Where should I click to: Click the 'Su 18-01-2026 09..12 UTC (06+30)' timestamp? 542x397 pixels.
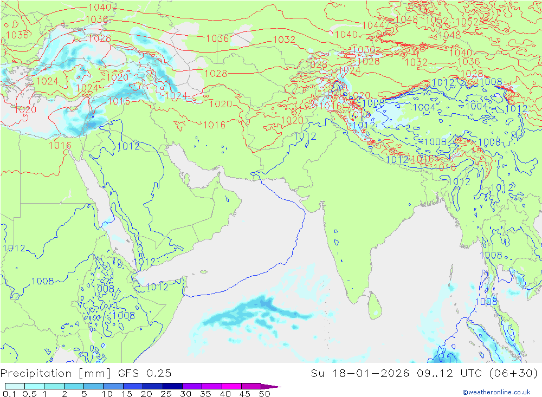(x=424, y=374)
